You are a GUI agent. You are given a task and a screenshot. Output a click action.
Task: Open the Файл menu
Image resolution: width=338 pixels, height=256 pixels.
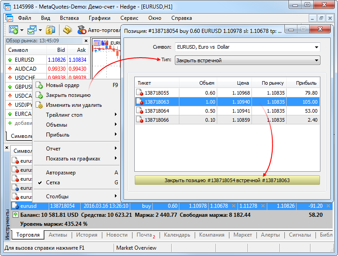coord(25,18)
